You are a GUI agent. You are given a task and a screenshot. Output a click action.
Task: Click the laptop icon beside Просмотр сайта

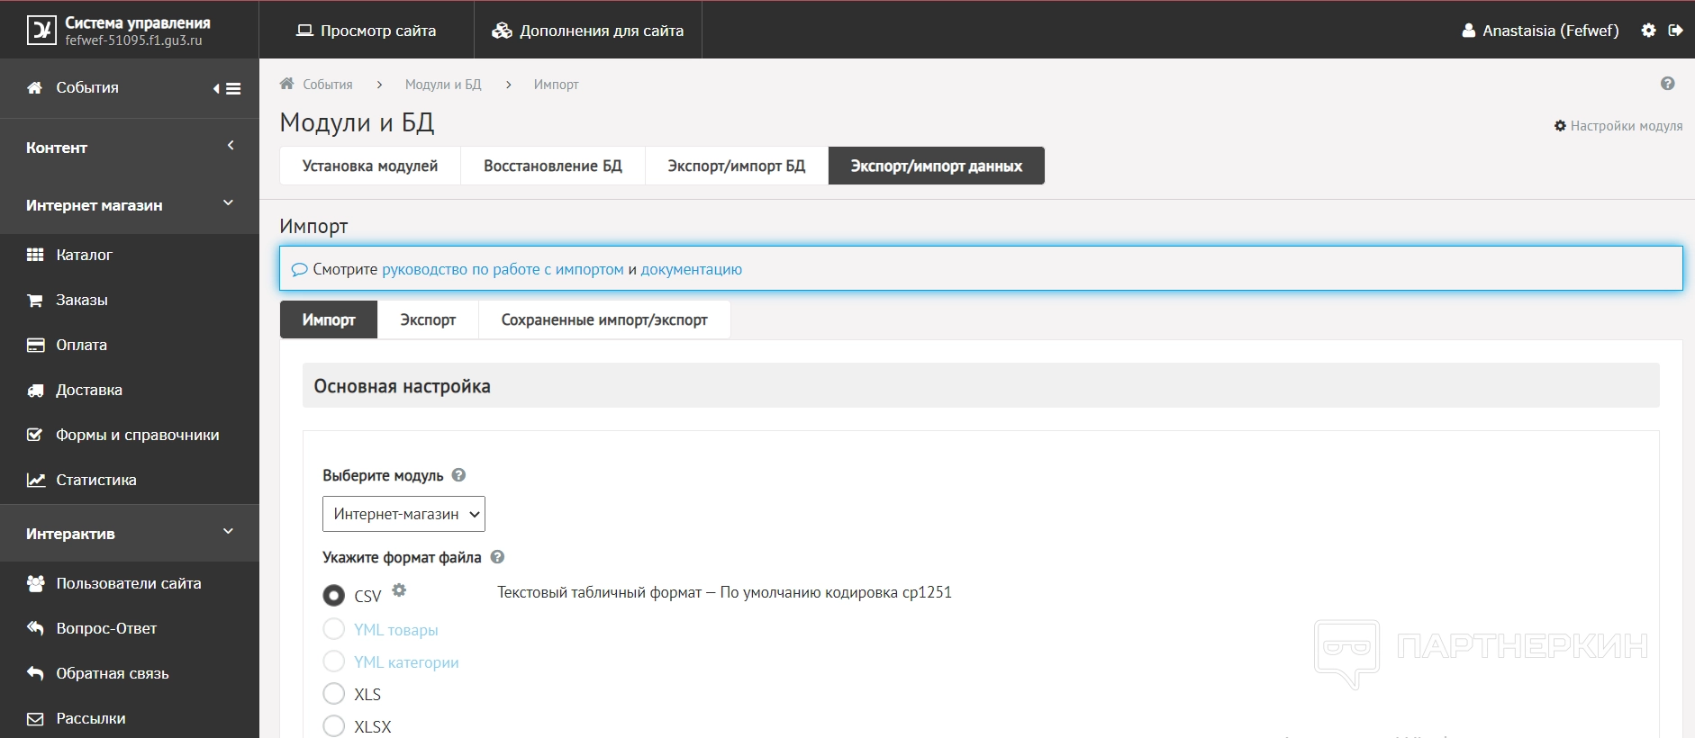pos(304,31)
